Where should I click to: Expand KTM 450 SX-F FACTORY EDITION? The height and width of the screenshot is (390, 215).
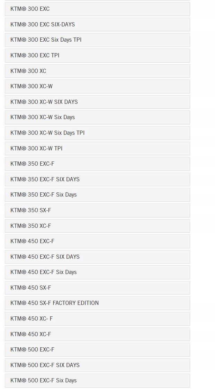[x=97, y=303]
